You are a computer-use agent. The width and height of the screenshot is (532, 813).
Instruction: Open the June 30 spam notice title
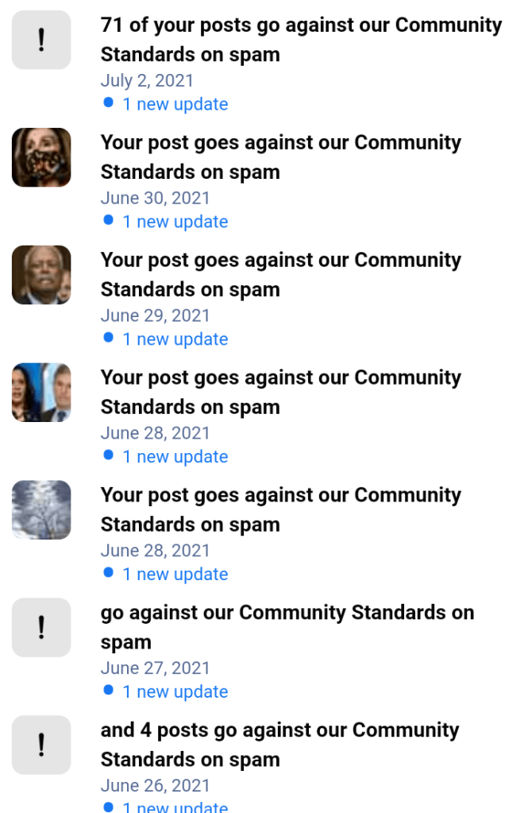(x=280, y=157)
